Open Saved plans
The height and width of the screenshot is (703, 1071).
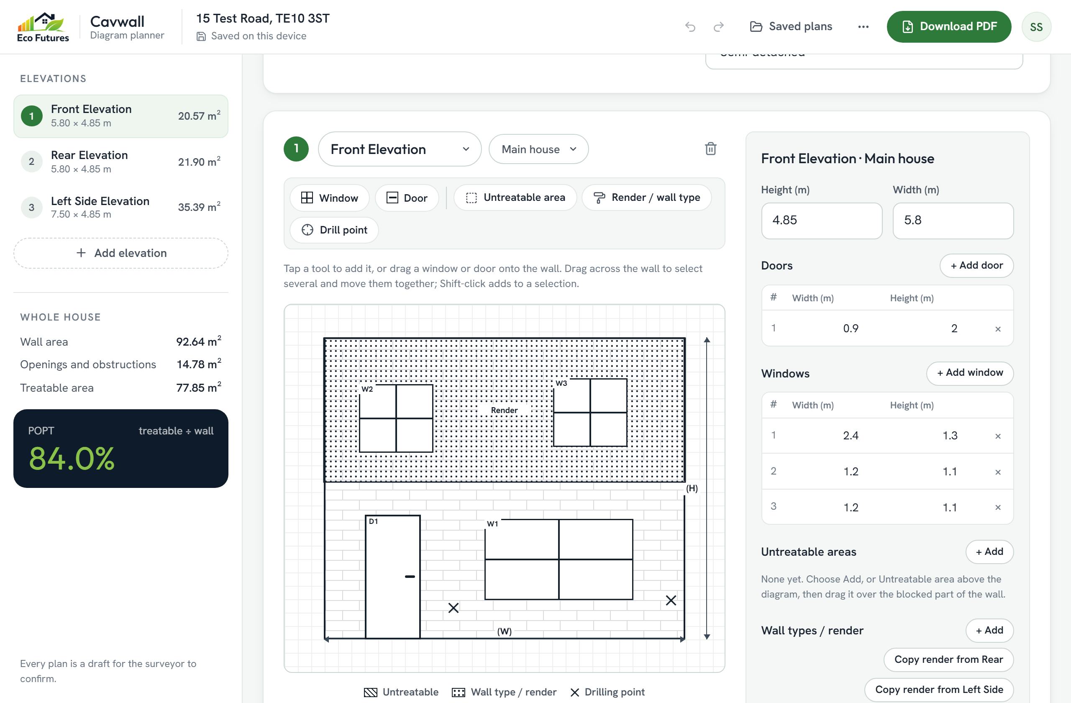tap(791, 26)
